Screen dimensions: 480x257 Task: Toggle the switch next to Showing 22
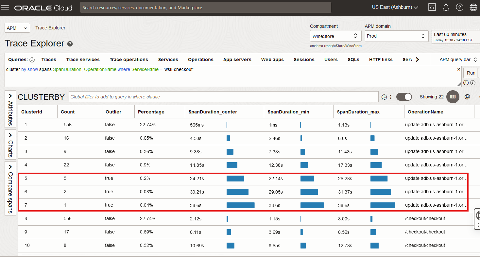[x=404, y=97]
